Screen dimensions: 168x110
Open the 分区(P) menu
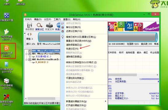pos(48,19)
